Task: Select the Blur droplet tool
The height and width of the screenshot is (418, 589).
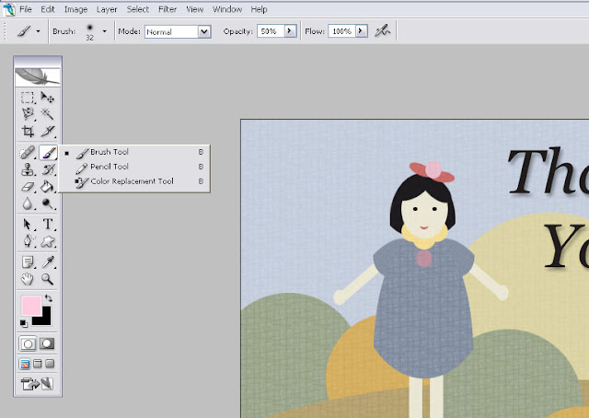Action: 28,203
